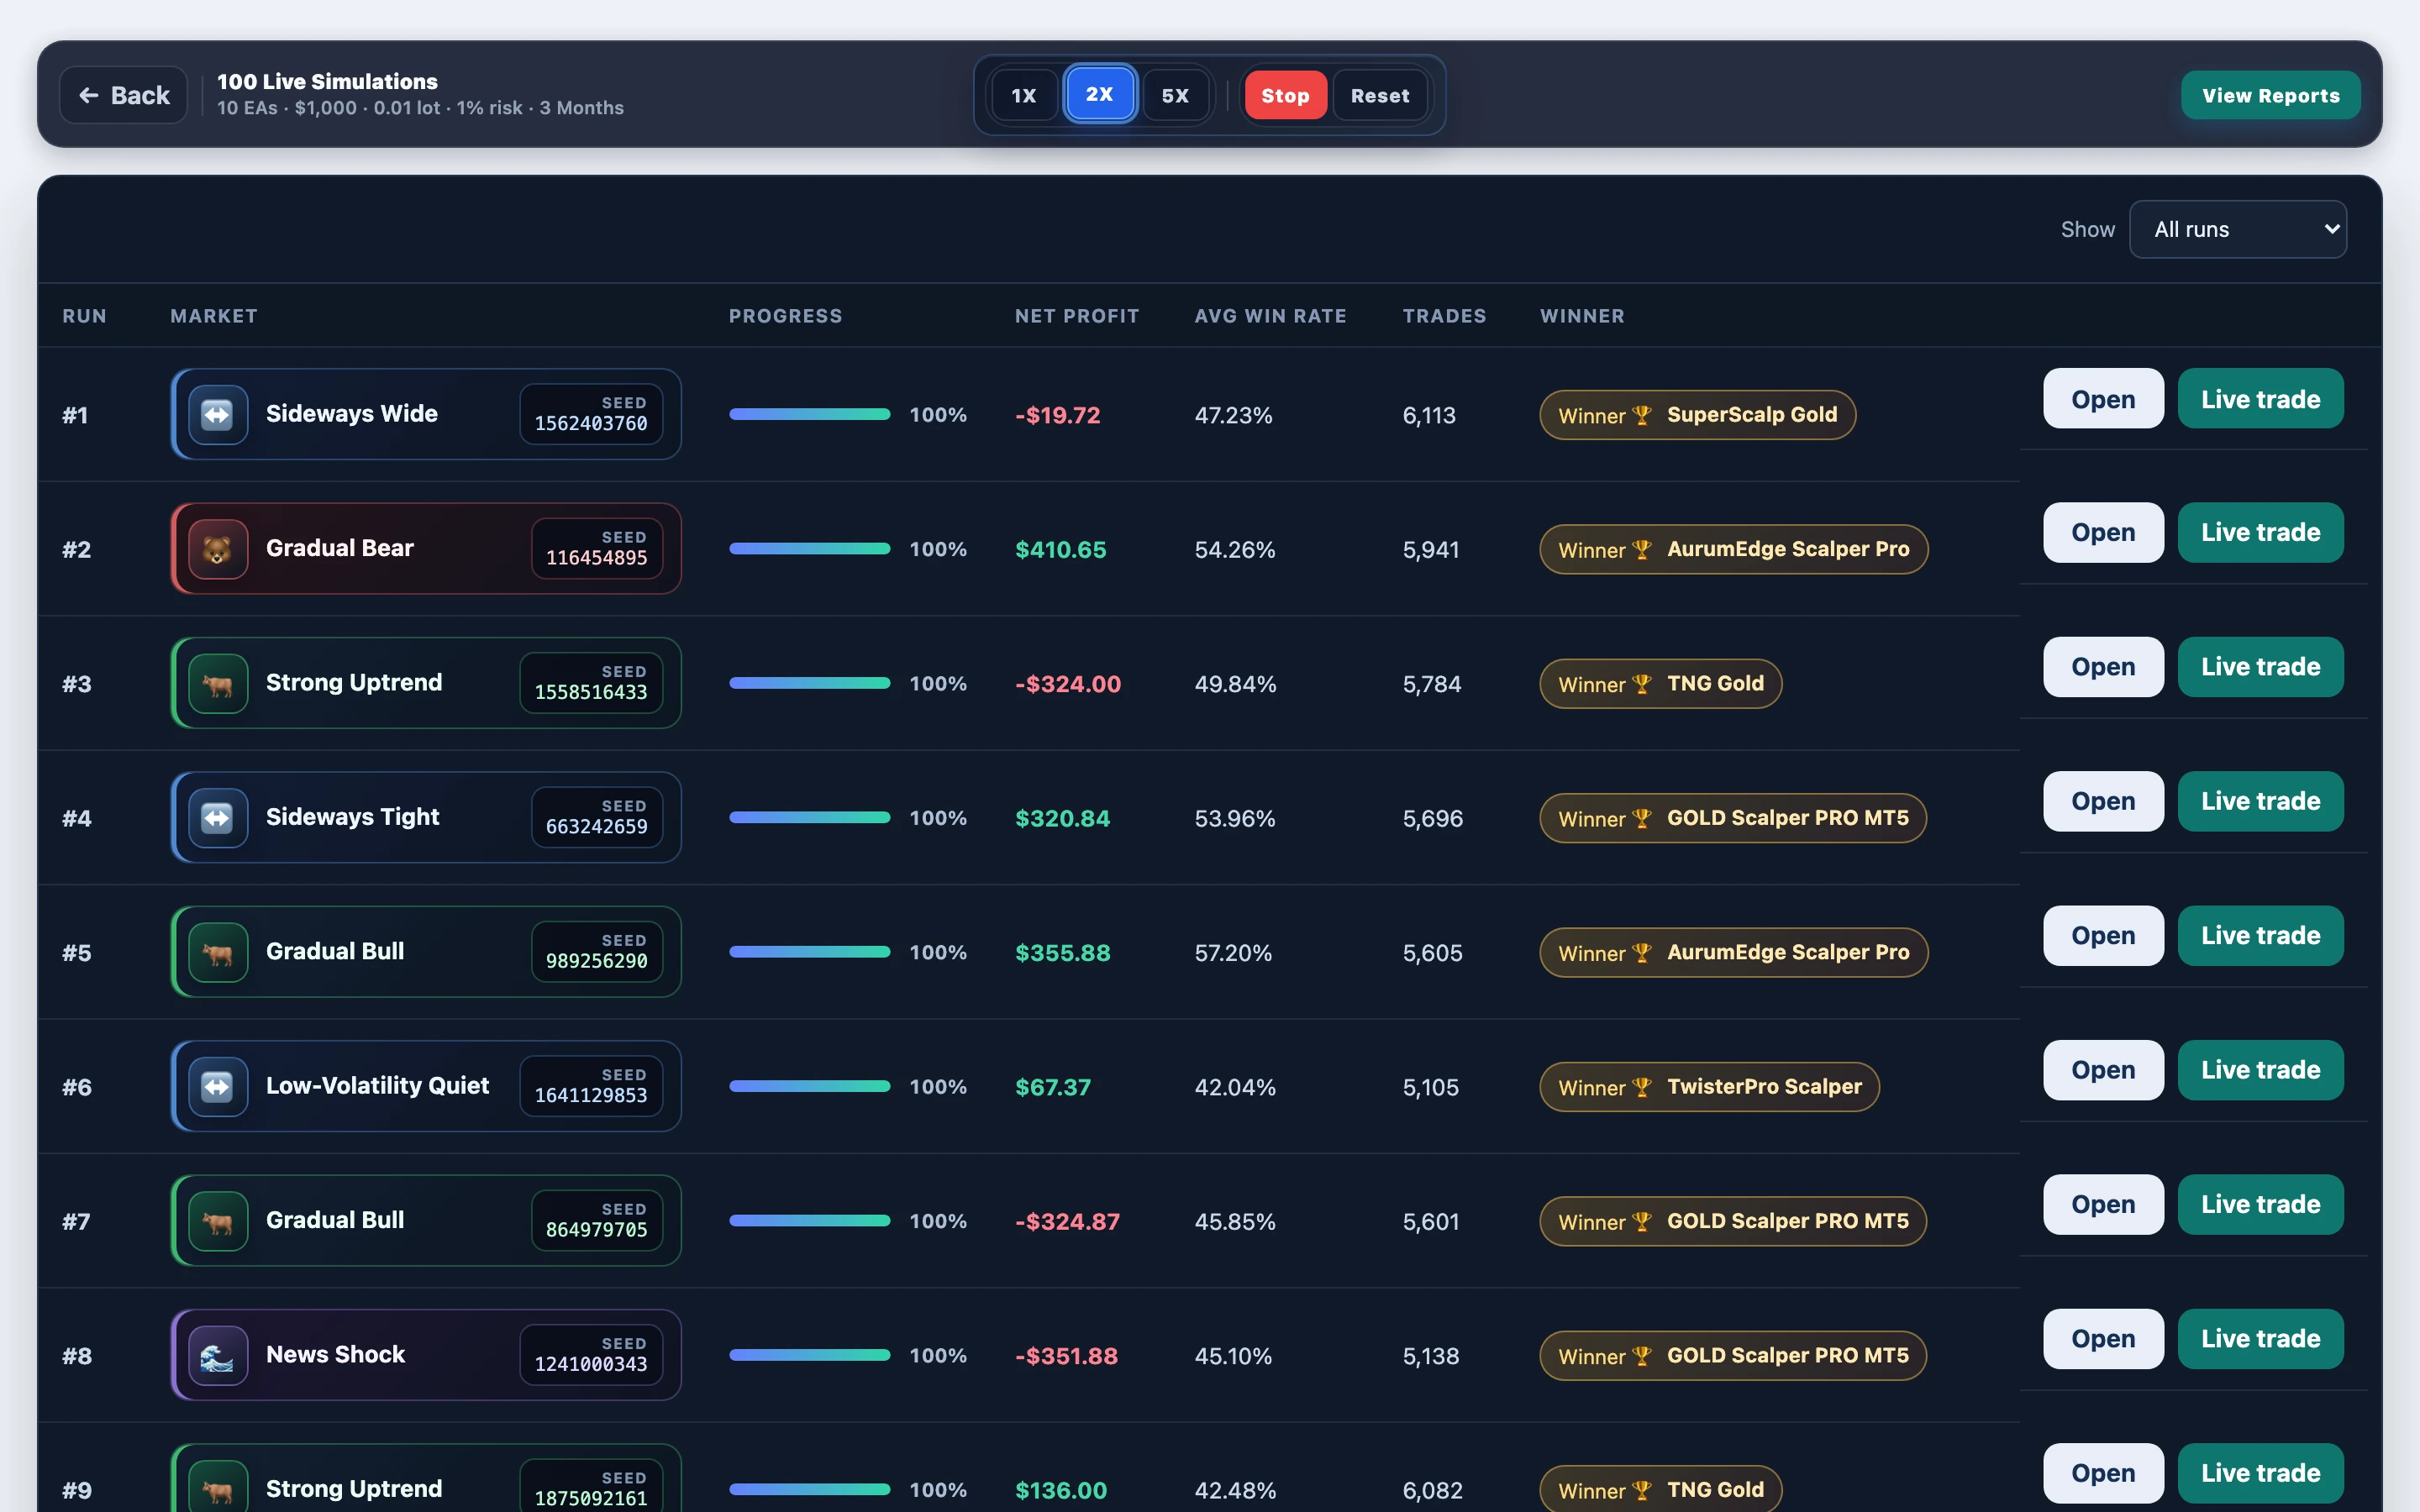Go Back to the previous page
Screen dimensions: 2420x1512
tap(124, 95)
